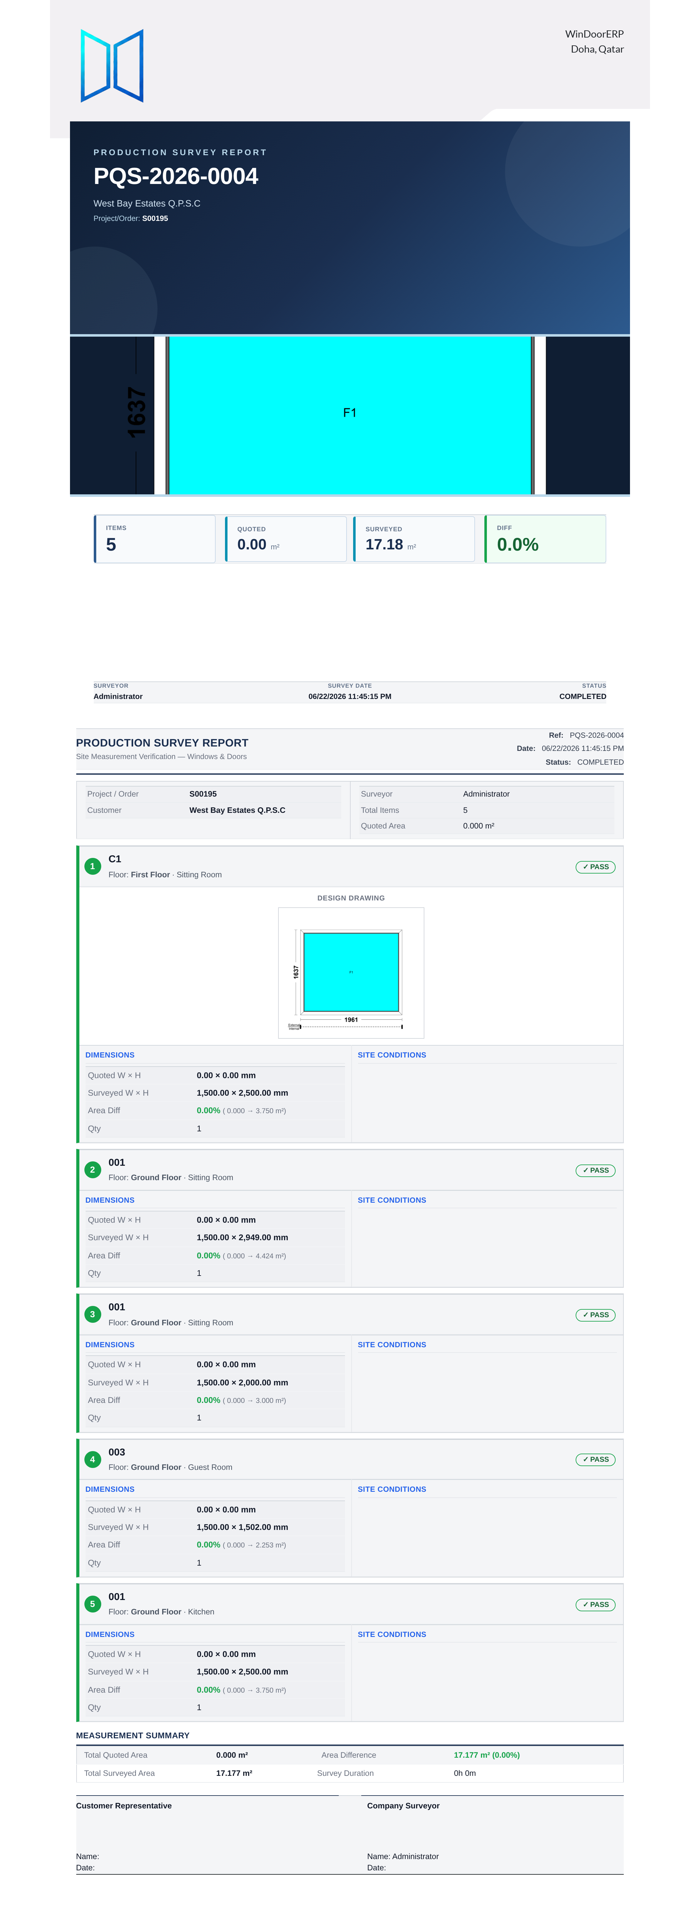Click "Administrator" in the Surveyor table row
The width and height of the screenshot is (700, 1906).
click(x=486, y=794)
